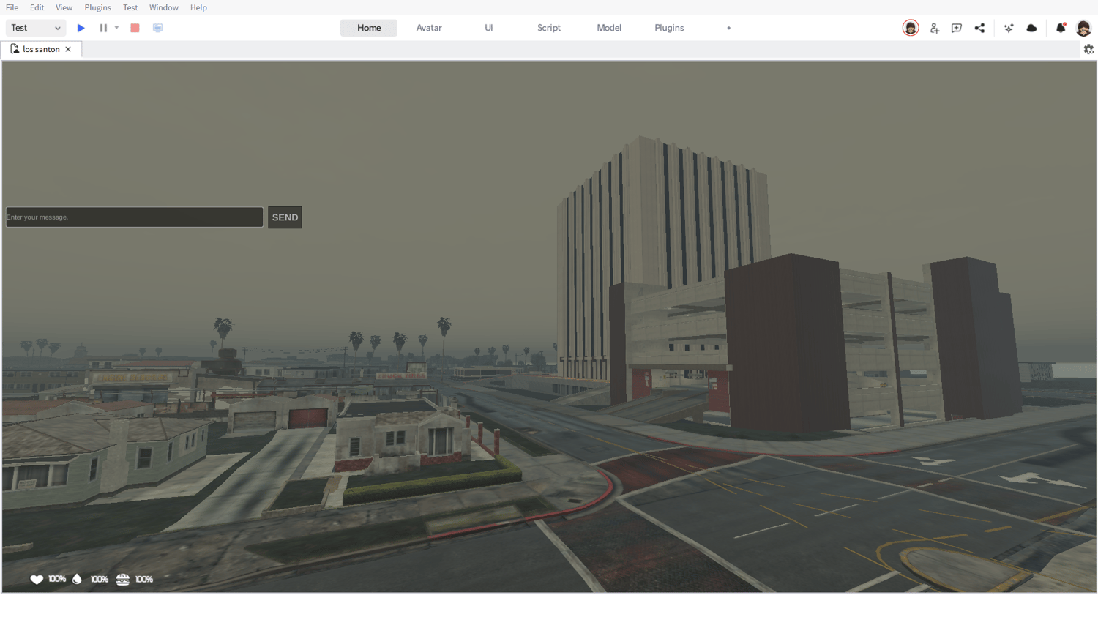The width and height of the screenshot is (1098, 617).
Task: Click the monitor icon next to Stop
Action: click(x=157, y=28)
